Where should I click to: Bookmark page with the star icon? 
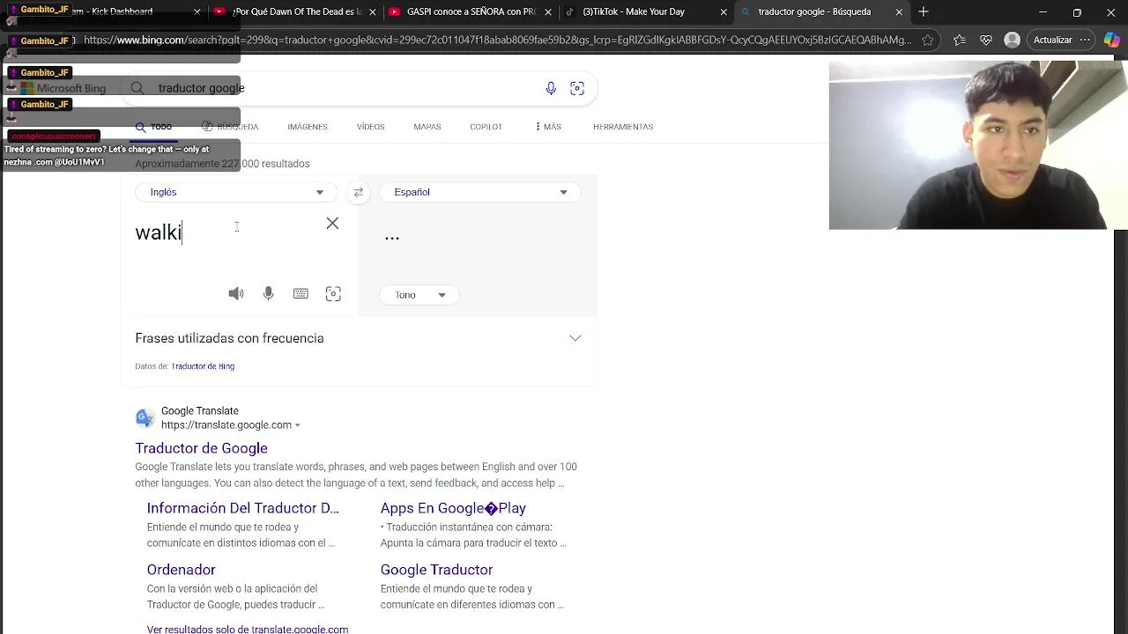pos(928,40)
